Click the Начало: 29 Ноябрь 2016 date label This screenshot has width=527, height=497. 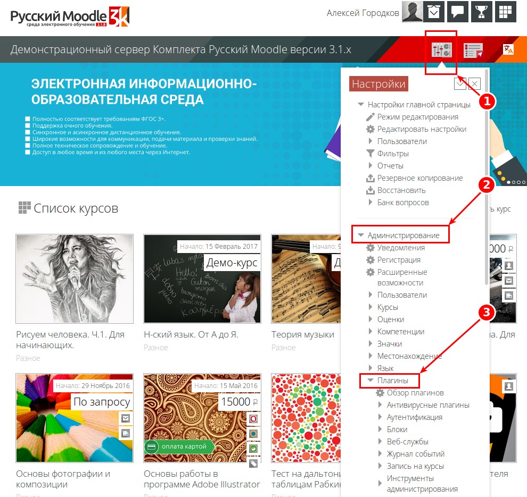pos(93,385)
